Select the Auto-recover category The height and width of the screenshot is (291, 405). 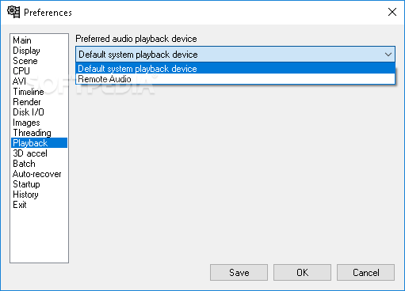(x=37, y=174)
